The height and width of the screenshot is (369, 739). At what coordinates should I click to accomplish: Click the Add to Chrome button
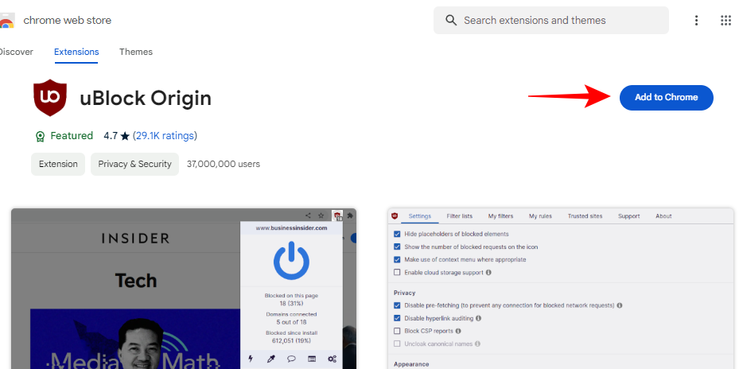pos(666,98)
